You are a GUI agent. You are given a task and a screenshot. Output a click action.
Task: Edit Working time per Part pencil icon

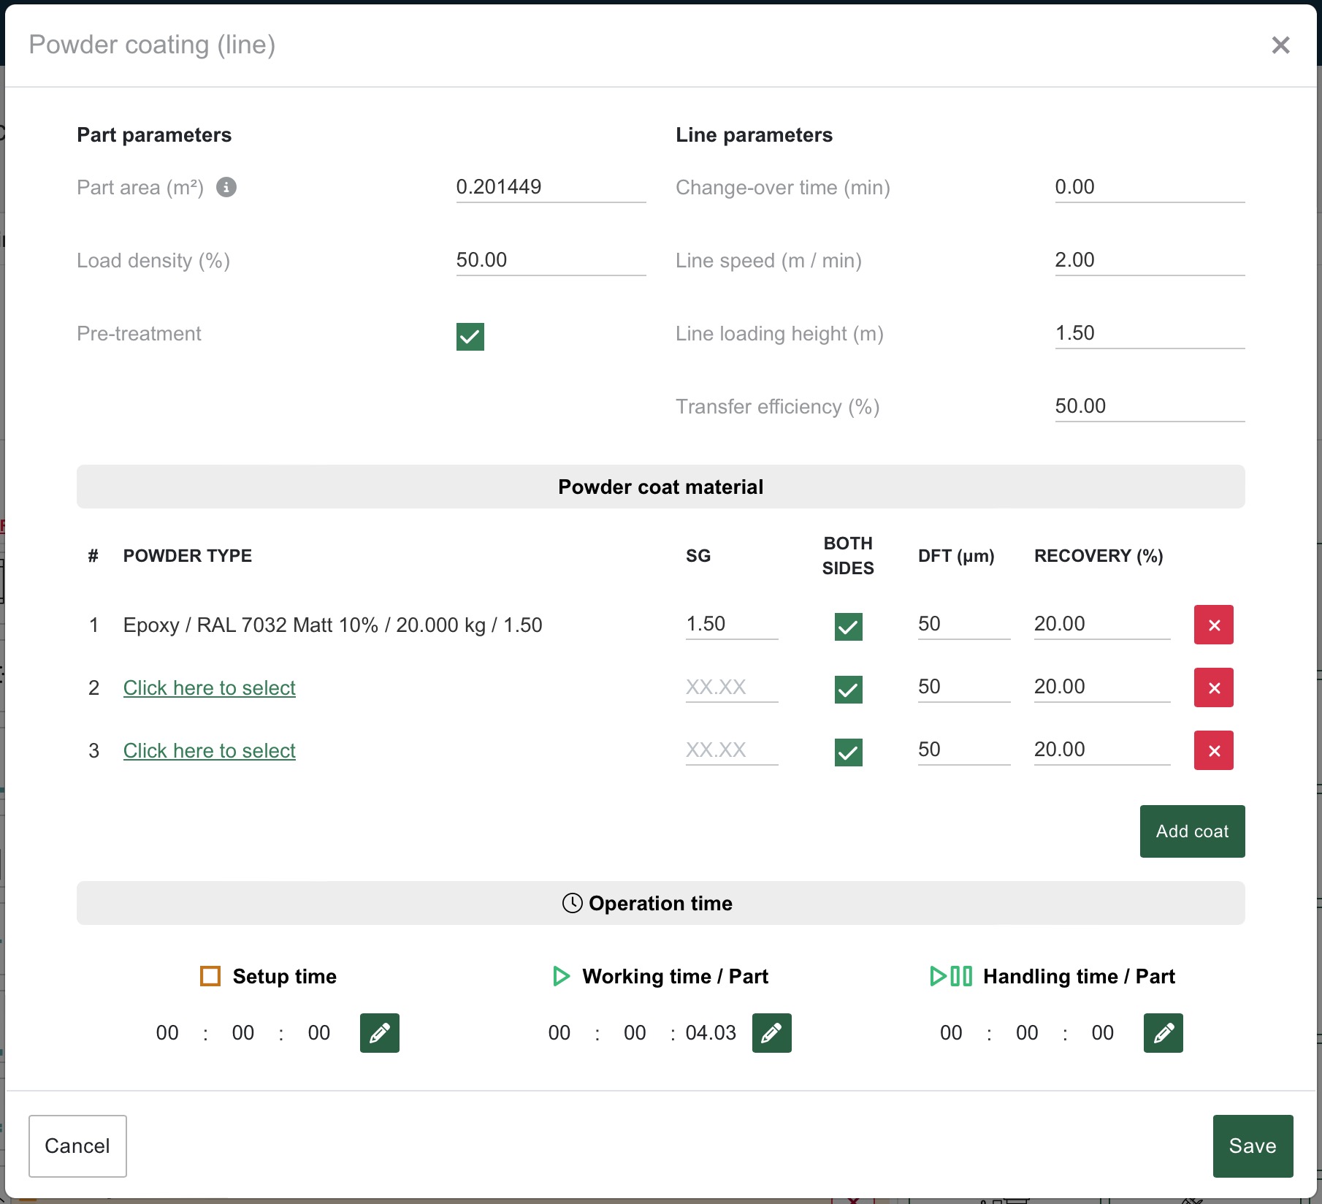pos(771,1032)
